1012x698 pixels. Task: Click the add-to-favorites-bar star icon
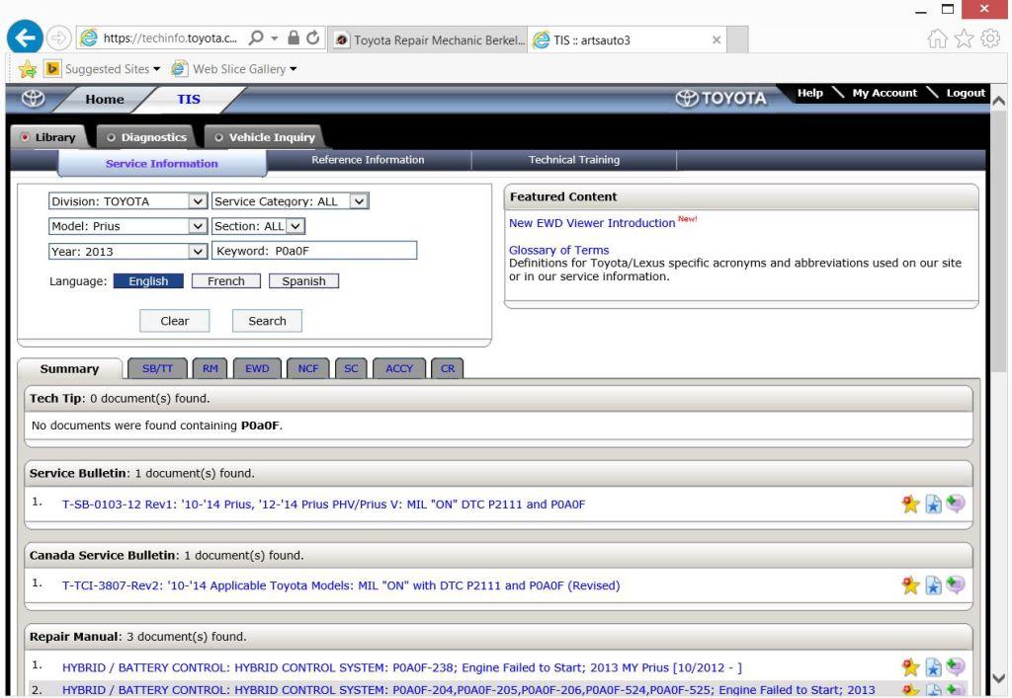click(x=28, y=68)
